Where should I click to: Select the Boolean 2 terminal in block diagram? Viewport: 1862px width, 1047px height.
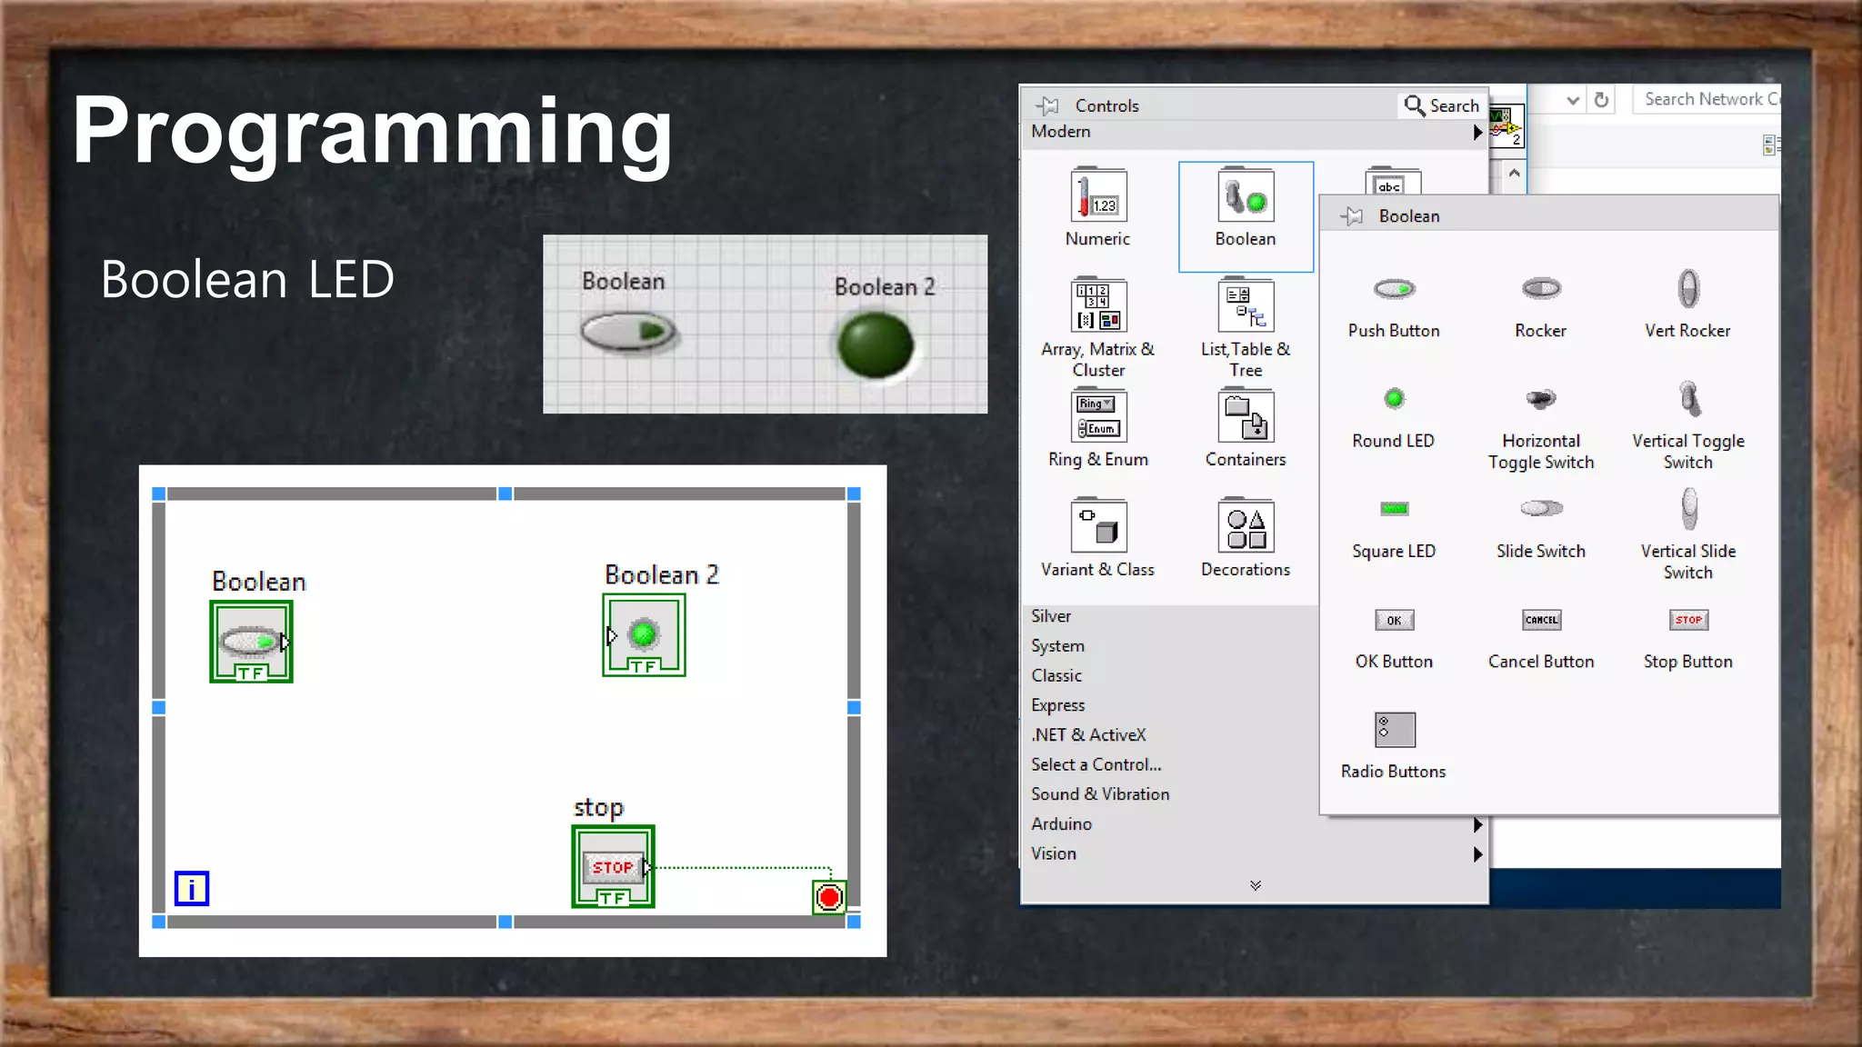point(644,635)
